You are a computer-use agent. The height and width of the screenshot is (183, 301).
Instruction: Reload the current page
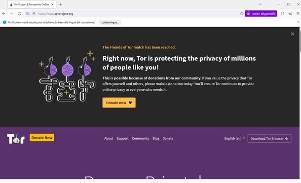pyautogui.click(x=19, y=14)
